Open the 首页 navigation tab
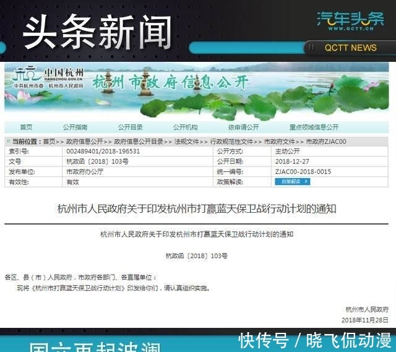Image resolution: width=396 pixels, height=352 pixels. (26, 127)
